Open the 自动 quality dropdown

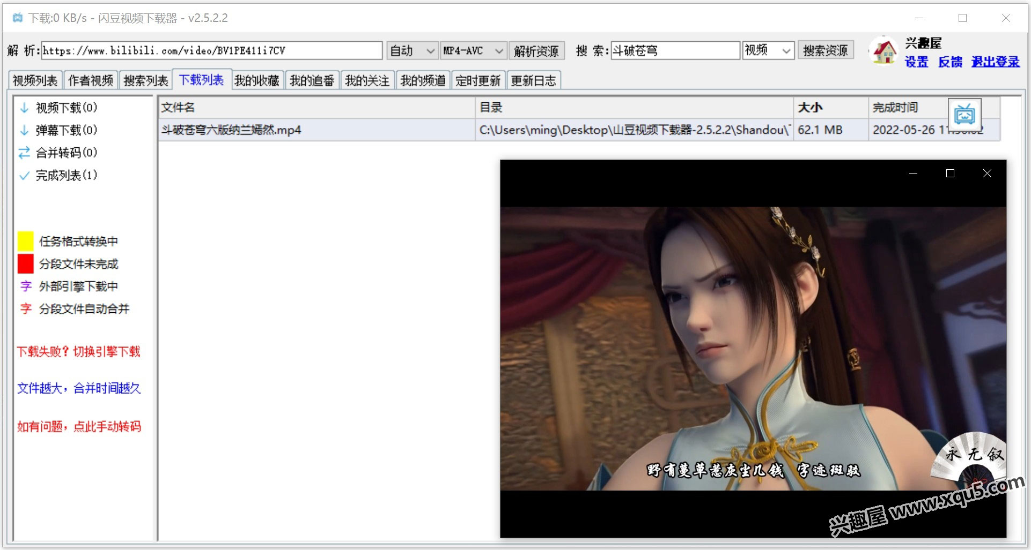point(411,51)
